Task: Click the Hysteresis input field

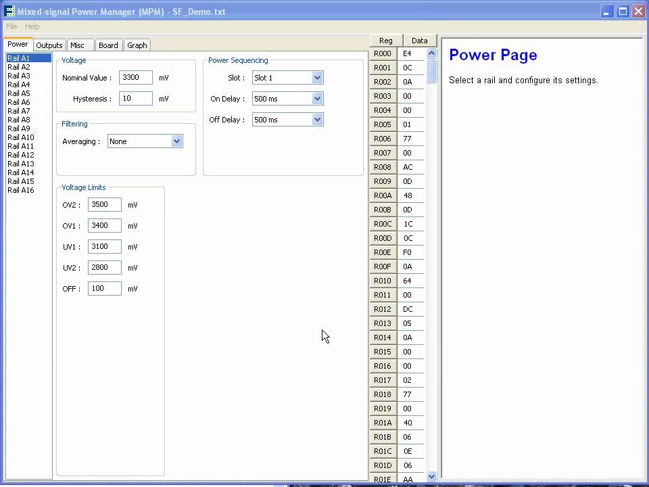Action: click(136, 99)
